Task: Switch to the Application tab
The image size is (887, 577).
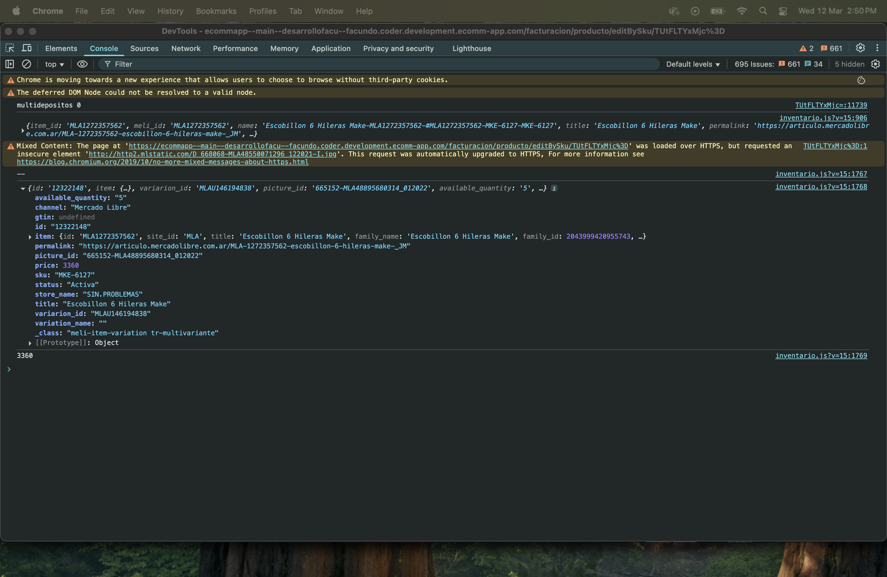Action: click(x=331, y=49)
